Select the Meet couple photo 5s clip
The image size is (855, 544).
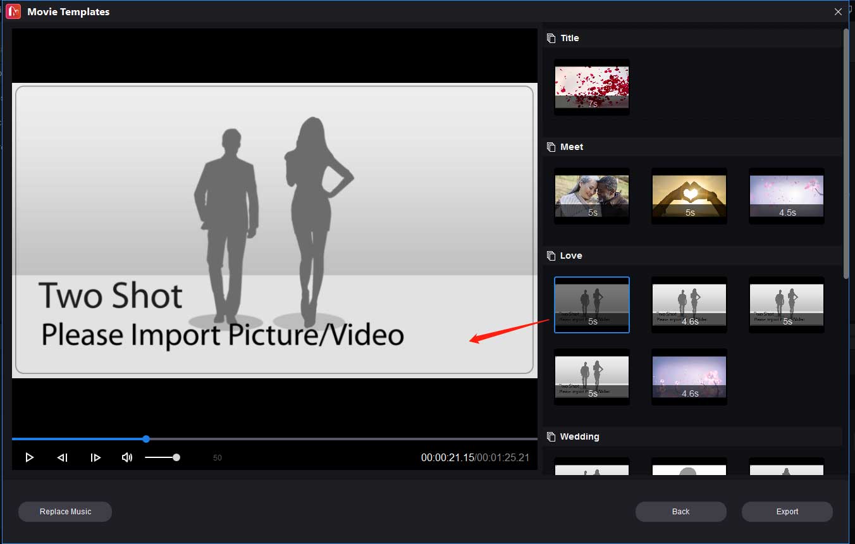(x=592, y=196)
